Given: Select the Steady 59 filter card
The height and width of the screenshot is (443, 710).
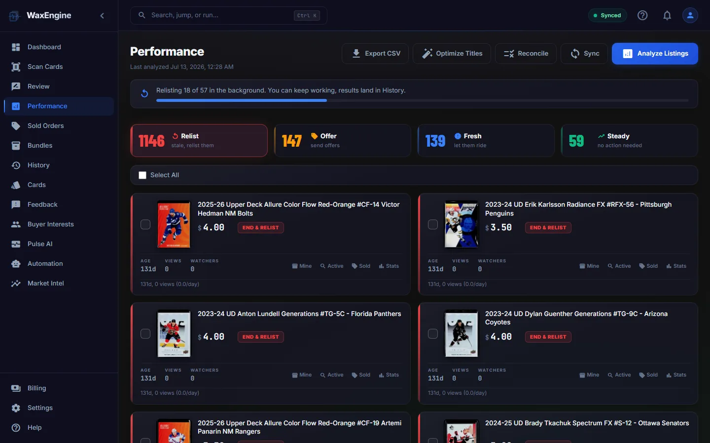Looking at the screenshot, I should pos(630,141).
